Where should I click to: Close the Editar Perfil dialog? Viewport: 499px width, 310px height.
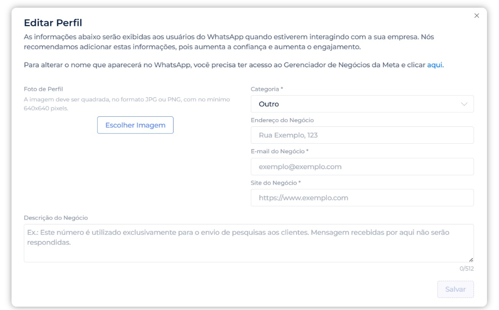pyautogui.click(x=476, y=16)
